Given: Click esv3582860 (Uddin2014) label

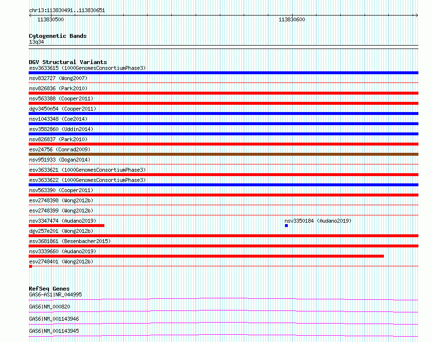Looking at the screenshot, I should click(61, 129).
